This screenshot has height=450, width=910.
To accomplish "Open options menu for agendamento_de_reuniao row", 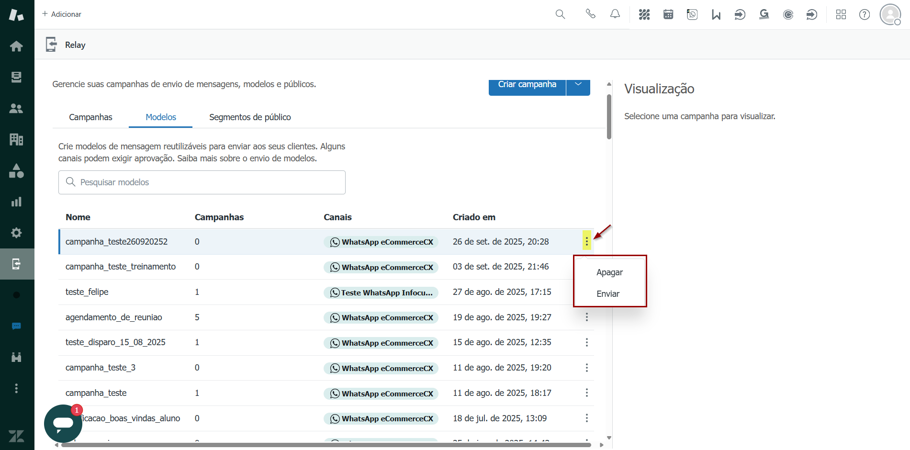I will tap(586, 317).
